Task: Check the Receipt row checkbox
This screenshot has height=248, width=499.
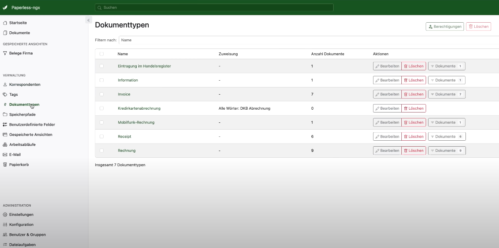Action: point(102,136)
